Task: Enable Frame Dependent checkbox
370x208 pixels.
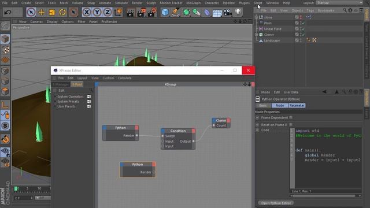Action: coord(291,117)
